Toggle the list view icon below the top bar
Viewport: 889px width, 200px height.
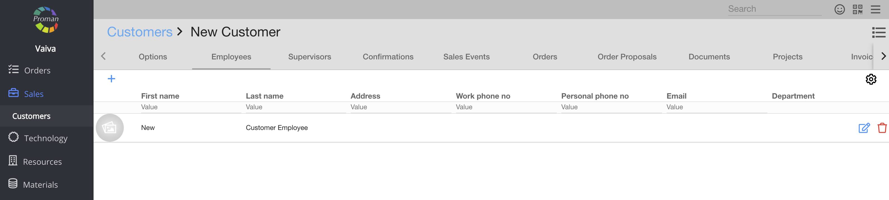coord(878,32)
